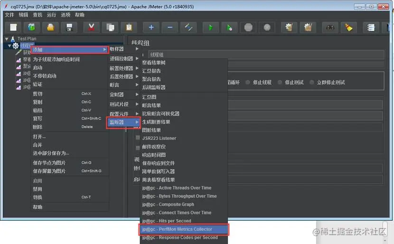394x244 pixels.
Task: Click the Paste clipboard toolbar icon
Action: [x=129, y=27]
